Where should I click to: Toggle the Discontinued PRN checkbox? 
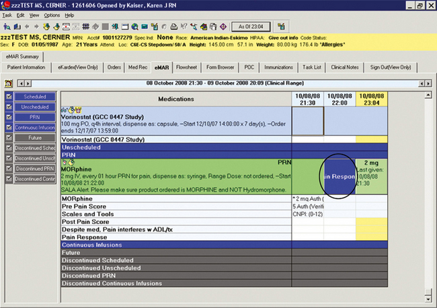9,168
